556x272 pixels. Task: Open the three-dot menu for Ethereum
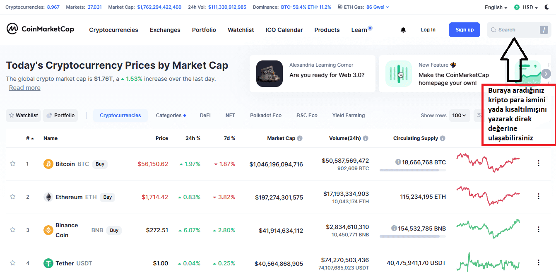539,196
